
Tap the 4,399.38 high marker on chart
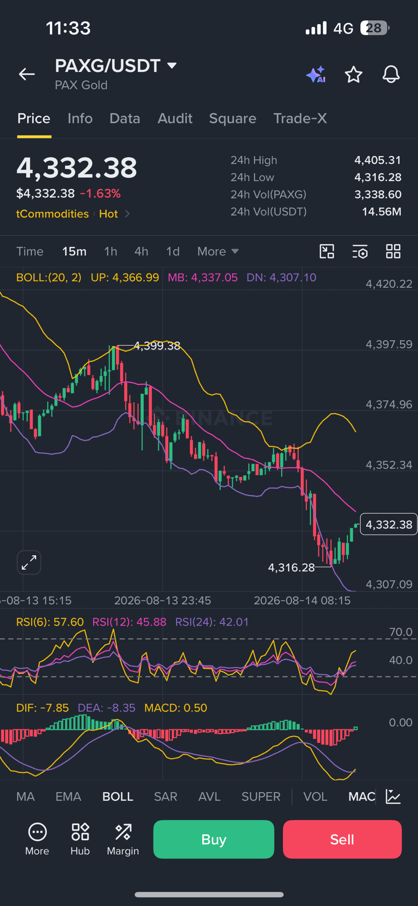157,346
